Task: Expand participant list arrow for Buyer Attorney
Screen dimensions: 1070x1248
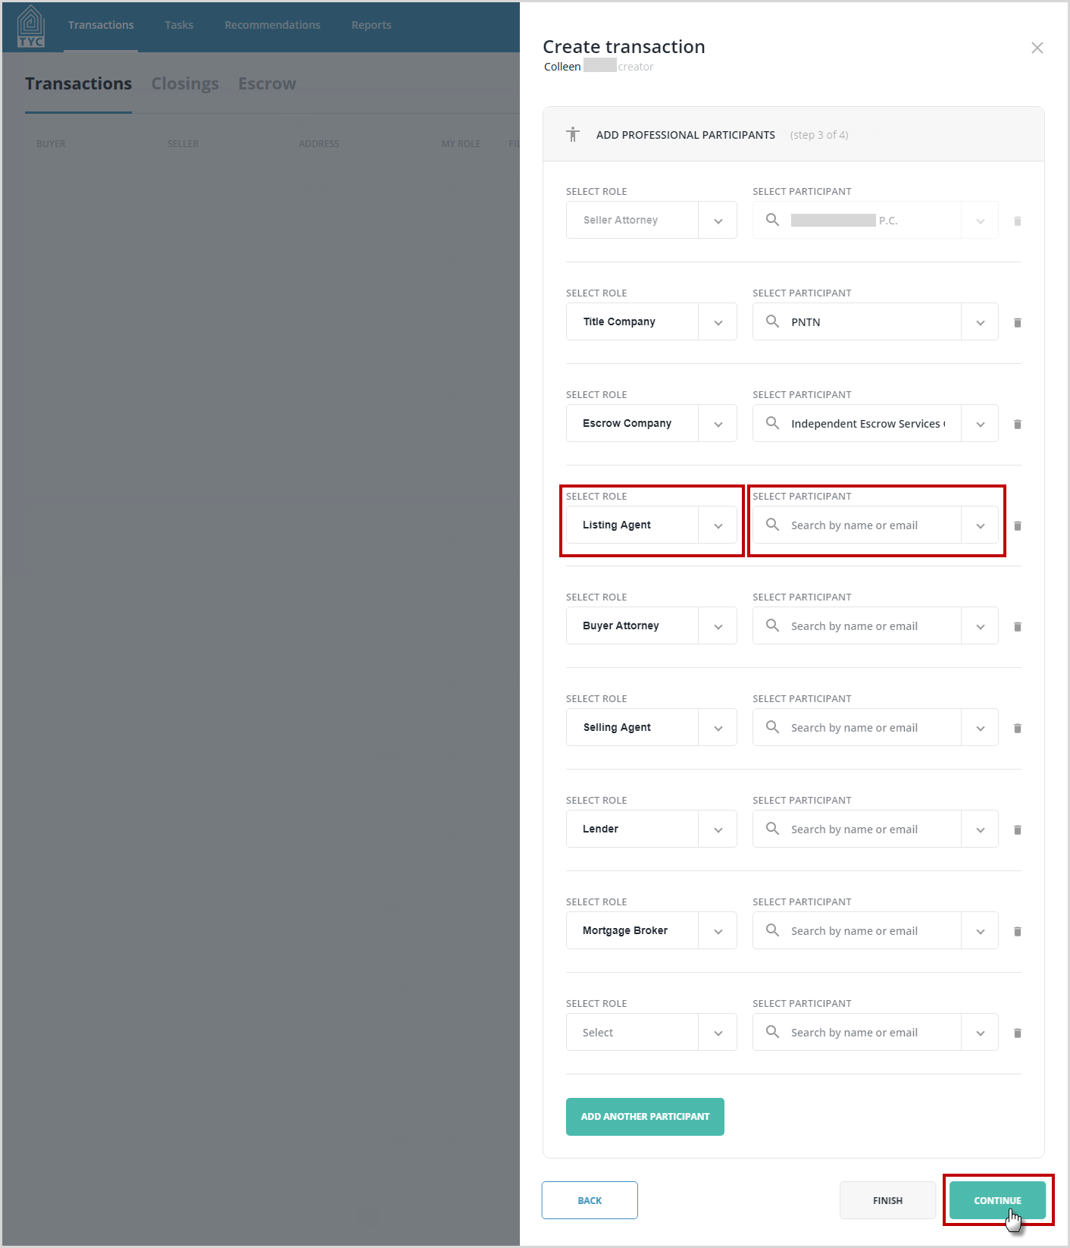Action: (980, 626)
